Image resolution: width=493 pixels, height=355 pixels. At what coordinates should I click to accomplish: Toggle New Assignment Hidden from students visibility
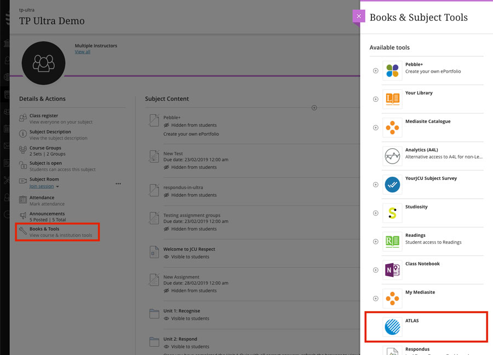pos(190,290)
